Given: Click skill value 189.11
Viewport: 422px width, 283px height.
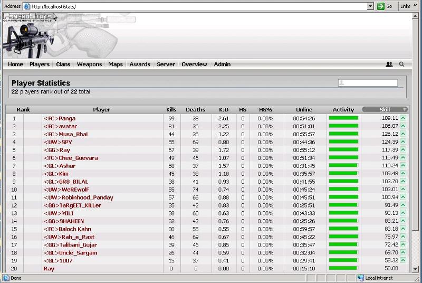Looking at the screenshot, I should coord(390,118).
